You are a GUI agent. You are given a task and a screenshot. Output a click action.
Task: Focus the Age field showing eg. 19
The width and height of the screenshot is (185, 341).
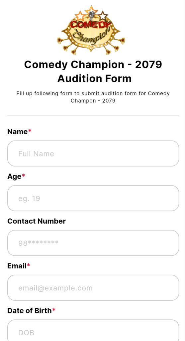[93, 198]
